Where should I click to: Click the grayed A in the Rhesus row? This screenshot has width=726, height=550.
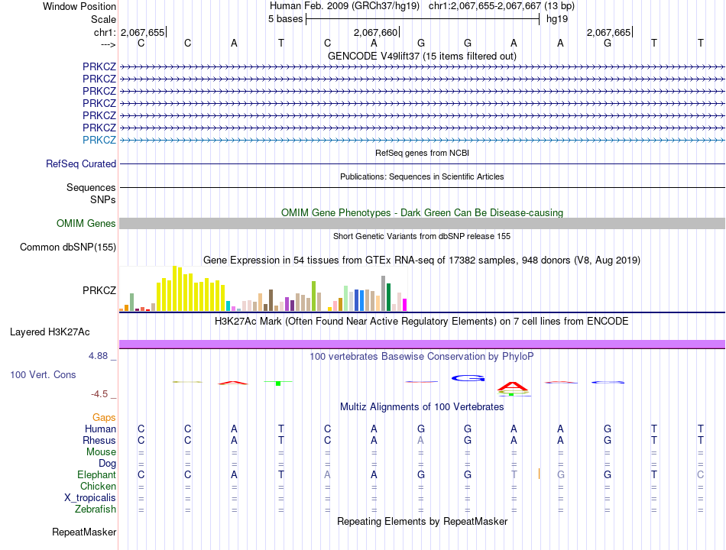420,440
